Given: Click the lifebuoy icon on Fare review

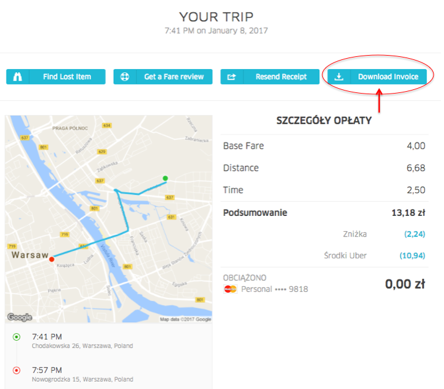Looking at the screenshot, I should 124,77.
